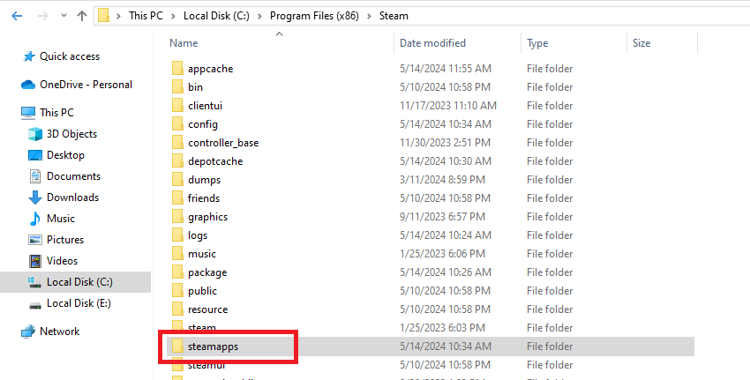This screenshot has width=750, height=380.
Task: Go up one folder level
Action: click(x=82, y=16)
